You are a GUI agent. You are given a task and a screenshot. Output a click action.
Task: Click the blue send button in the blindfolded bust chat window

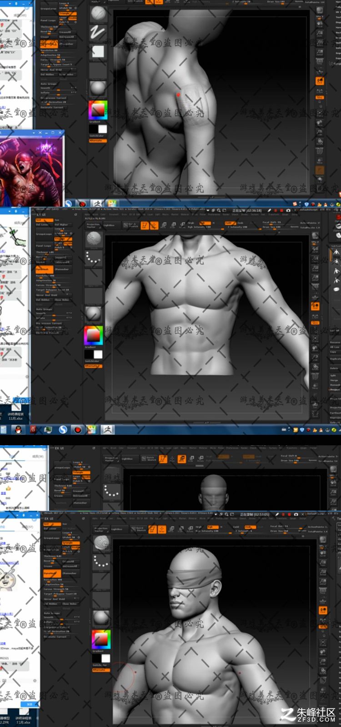30,704
